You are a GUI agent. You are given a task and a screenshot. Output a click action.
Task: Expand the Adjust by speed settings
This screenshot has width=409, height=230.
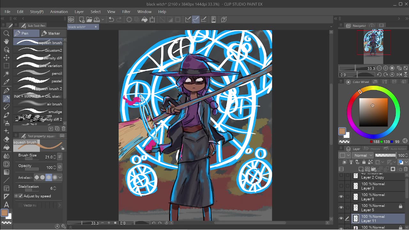pyautogui.click(x=16, y=196)
